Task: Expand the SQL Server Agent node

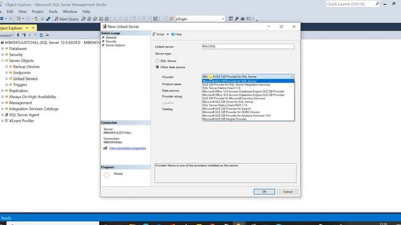Action: click(3, 115)
